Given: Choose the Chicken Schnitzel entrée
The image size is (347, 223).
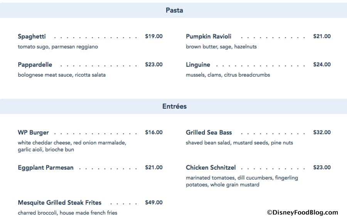Looking at the screenshot, I should tap(211, 168).
